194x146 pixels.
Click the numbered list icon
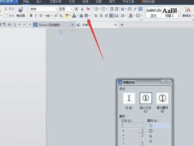pos(103,9)
